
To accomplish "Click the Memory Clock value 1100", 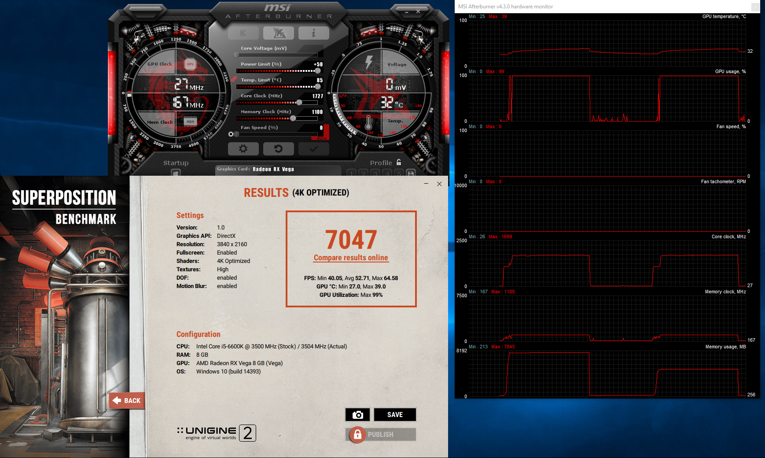I will (x=317, y=112).
